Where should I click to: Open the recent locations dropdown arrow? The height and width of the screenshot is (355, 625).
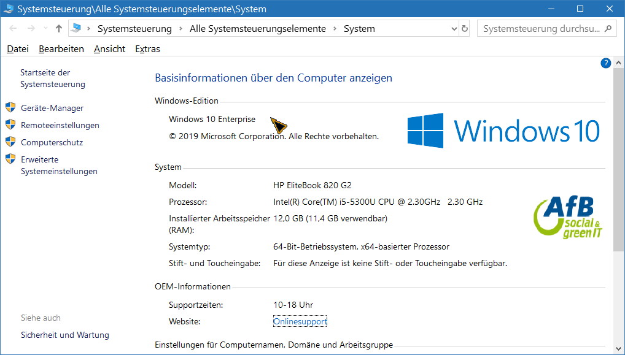point(45,28)
